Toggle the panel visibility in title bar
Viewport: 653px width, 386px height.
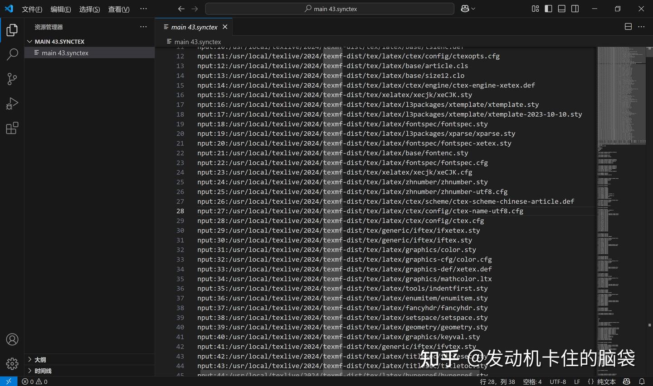click(561, 9)
